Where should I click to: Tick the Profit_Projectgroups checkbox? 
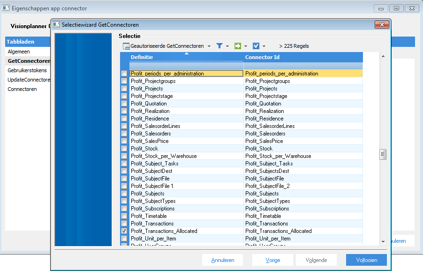(x=124, y=81)
